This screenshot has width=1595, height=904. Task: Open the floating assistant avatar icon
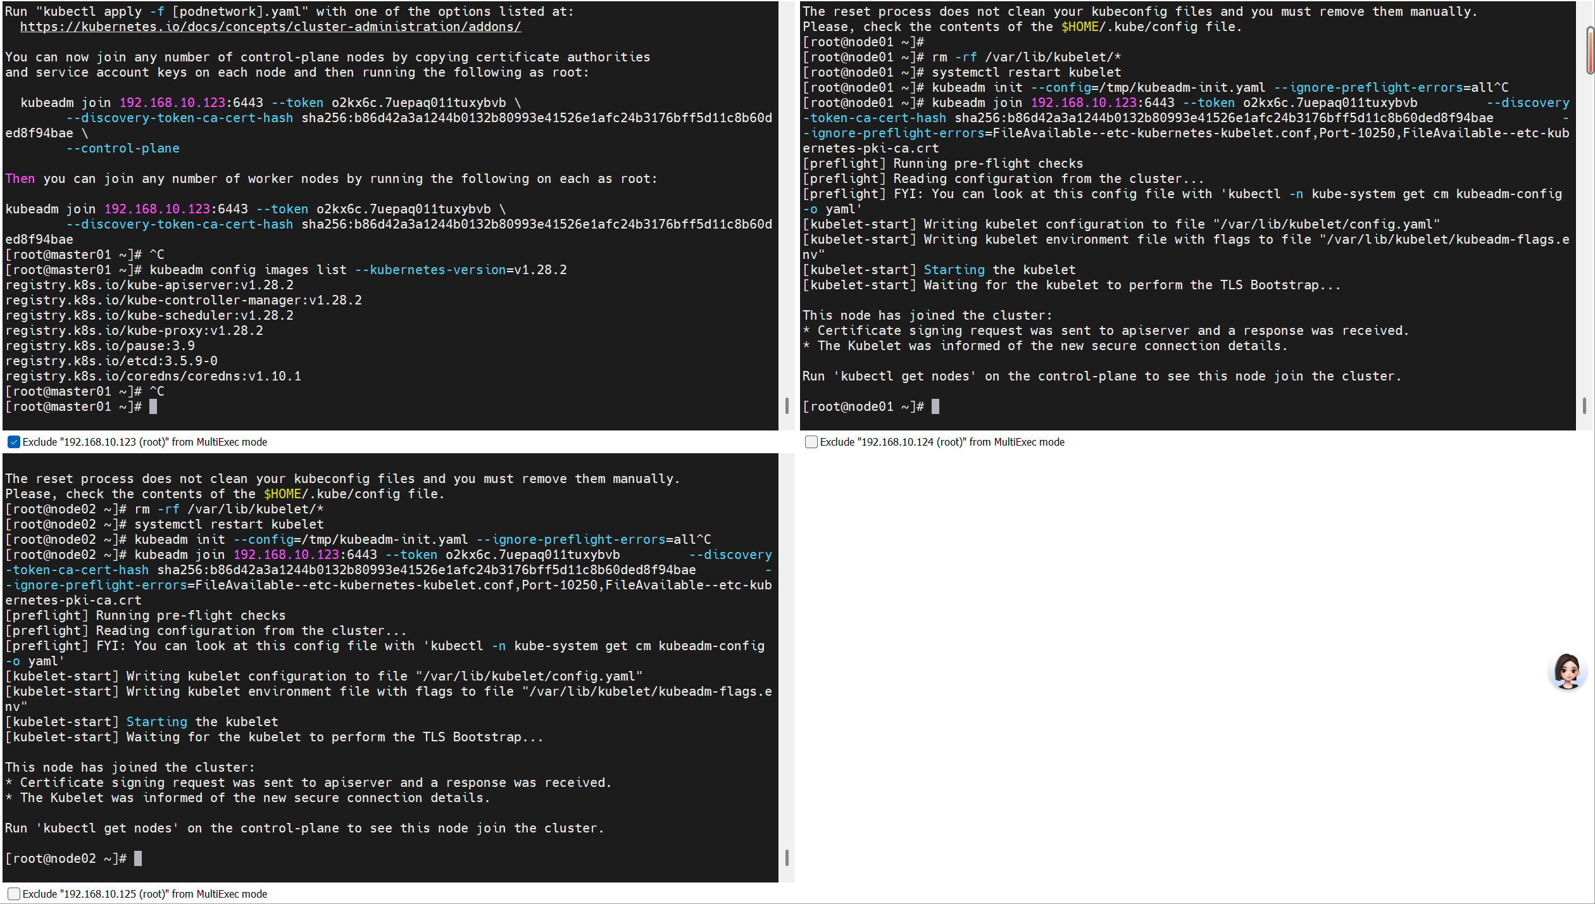pos(1567,672)
